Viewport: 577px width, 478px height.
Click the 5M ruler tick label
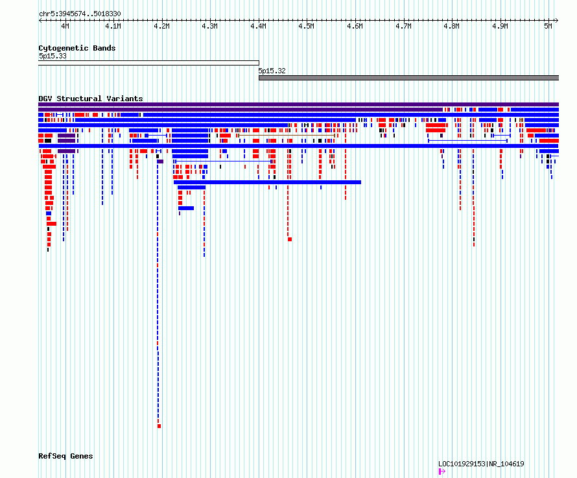548,26
